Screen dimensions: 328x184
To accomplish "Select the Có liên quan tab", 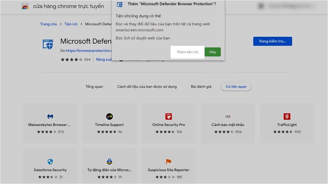I will 236,87.
